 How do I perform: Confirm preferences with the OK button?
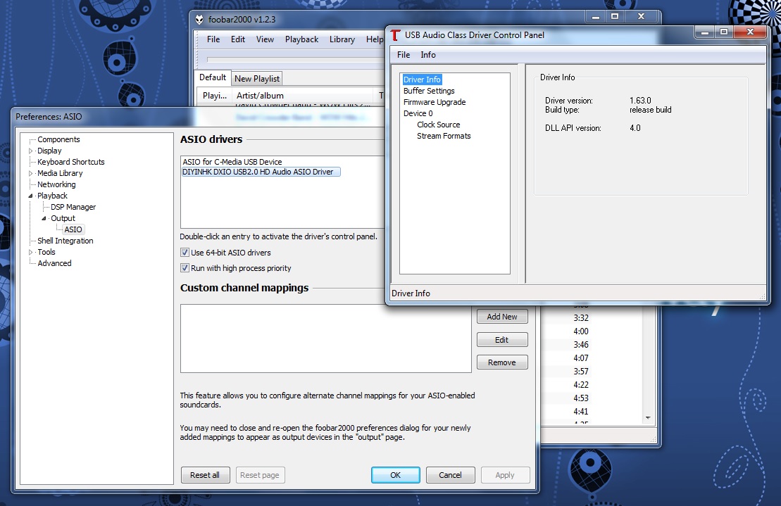(396, 475)
